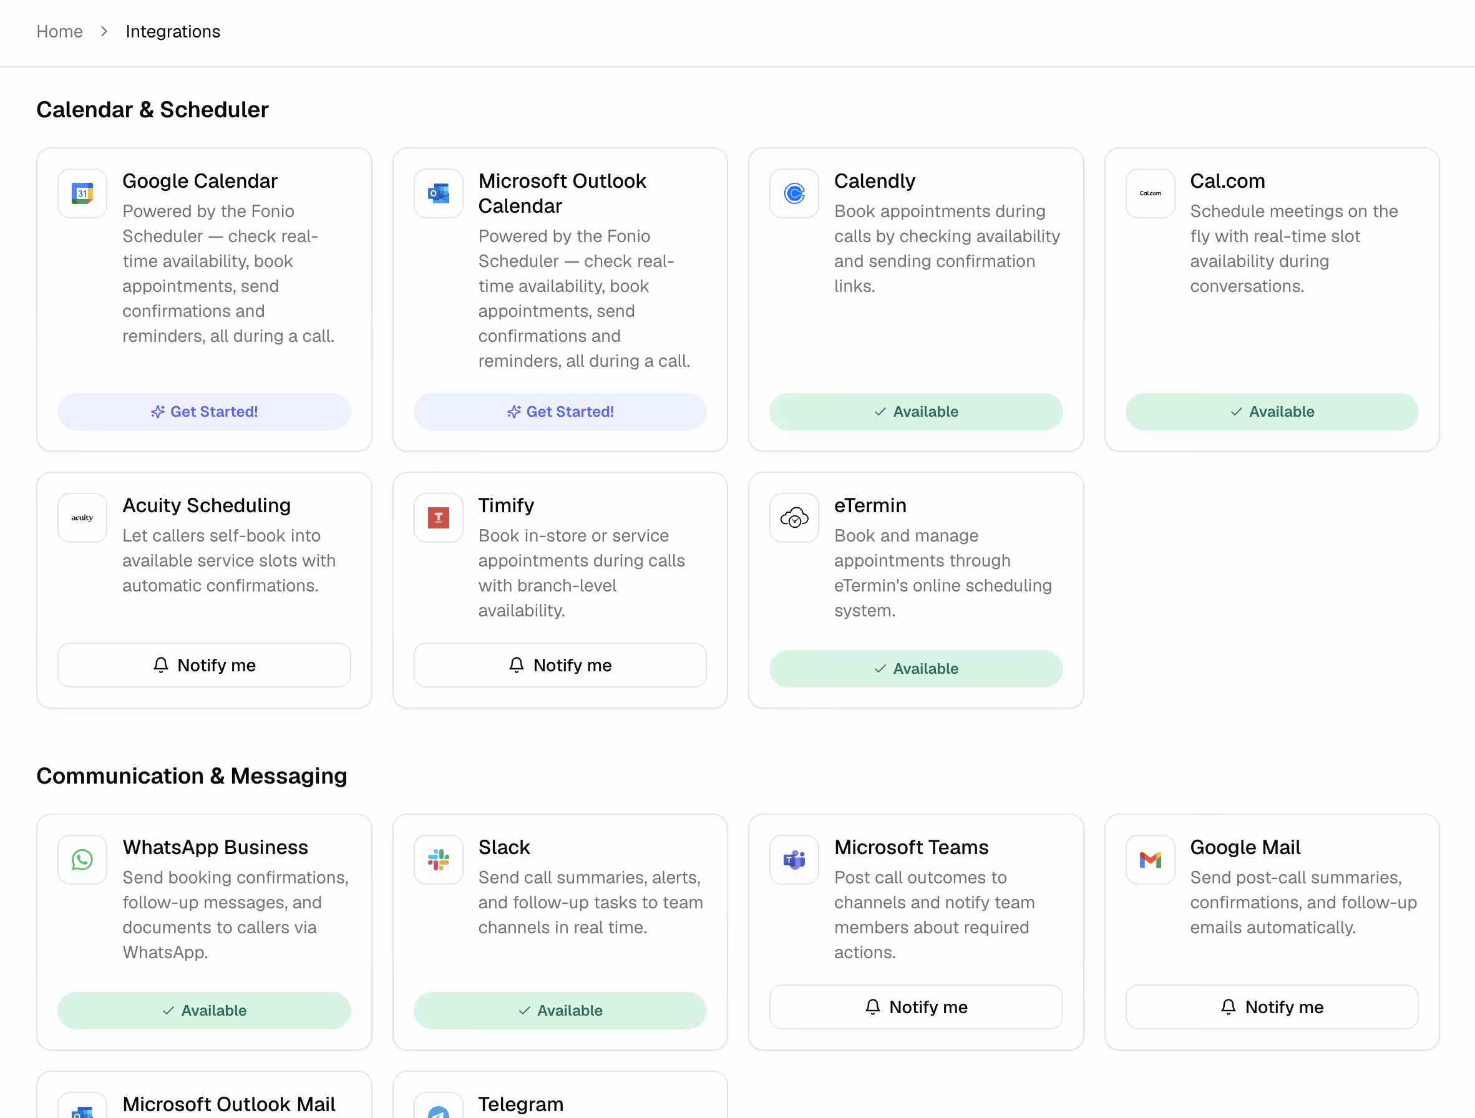Click the WhatsApp Business logo icon
Screen dimensions: 1475x1118
coord(82,860)
